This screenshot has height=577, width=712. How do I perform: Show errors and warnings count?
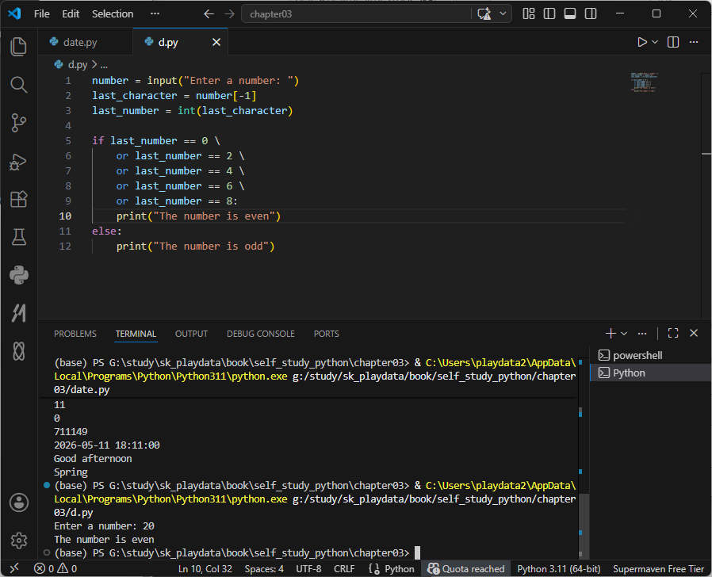click(56, 568)
